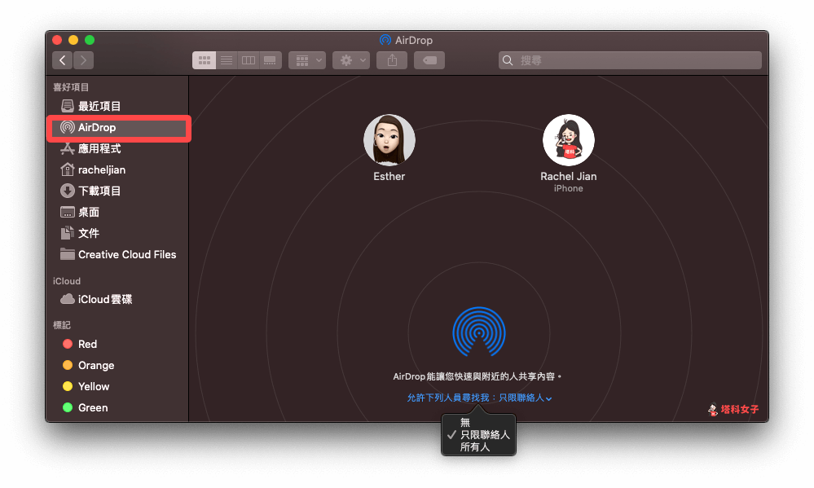Open the gear action menu
The image size is (814, 488).
point(351,60)
